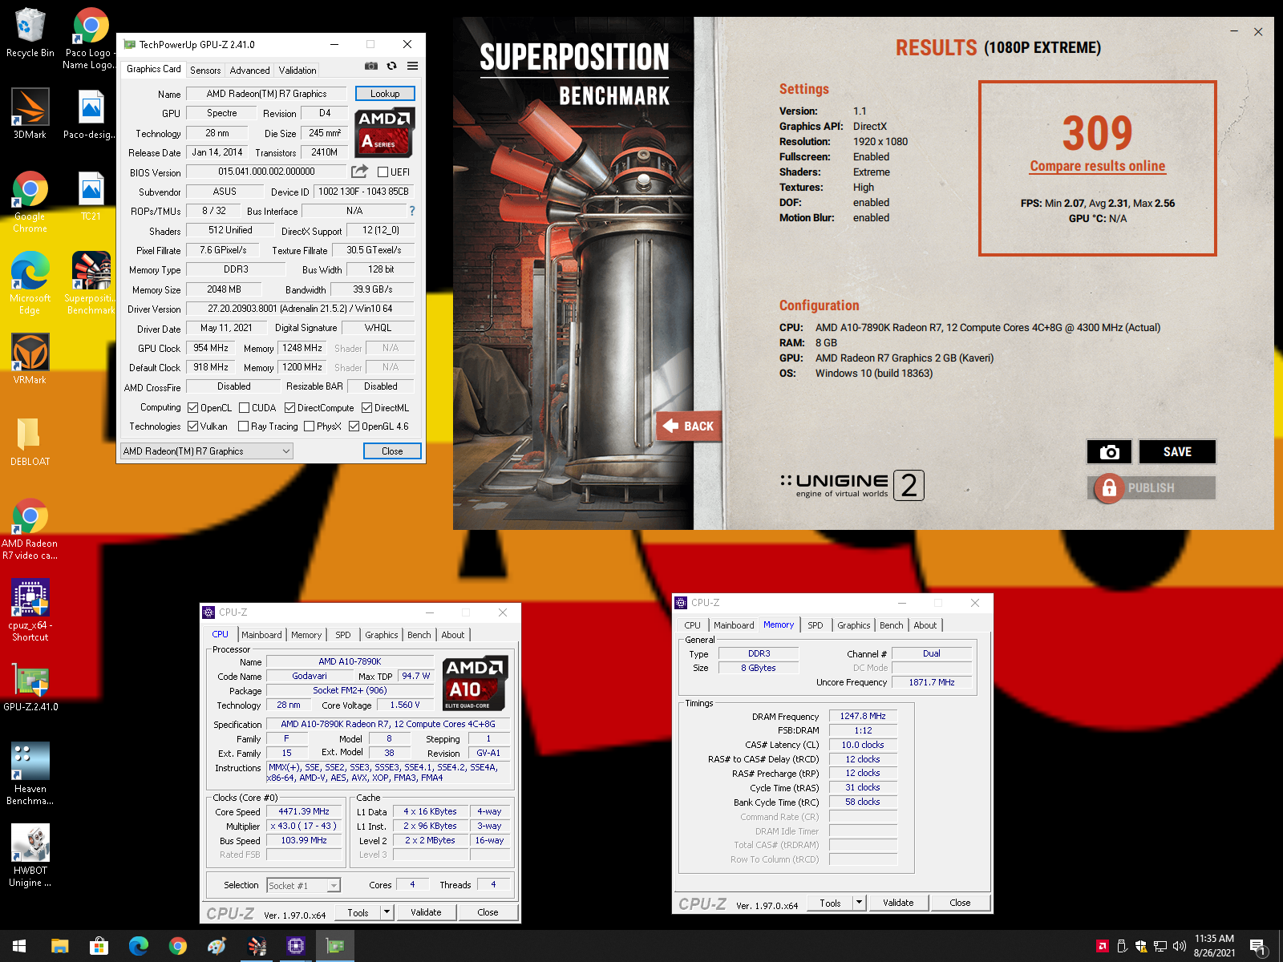Click the CPU-Z taskbar icon
1283x962 pixels.
(x=296, y=946)
